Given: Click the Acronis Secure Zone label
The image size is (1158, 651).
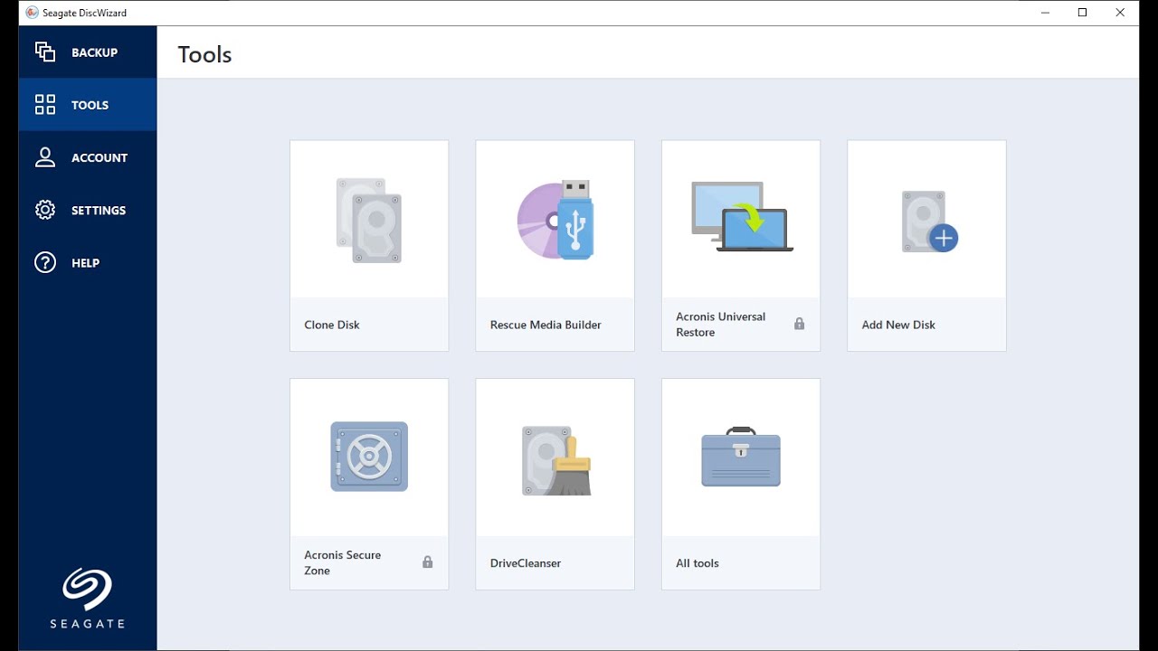Looking at the screenshot, I should click(x=343, y=562).
